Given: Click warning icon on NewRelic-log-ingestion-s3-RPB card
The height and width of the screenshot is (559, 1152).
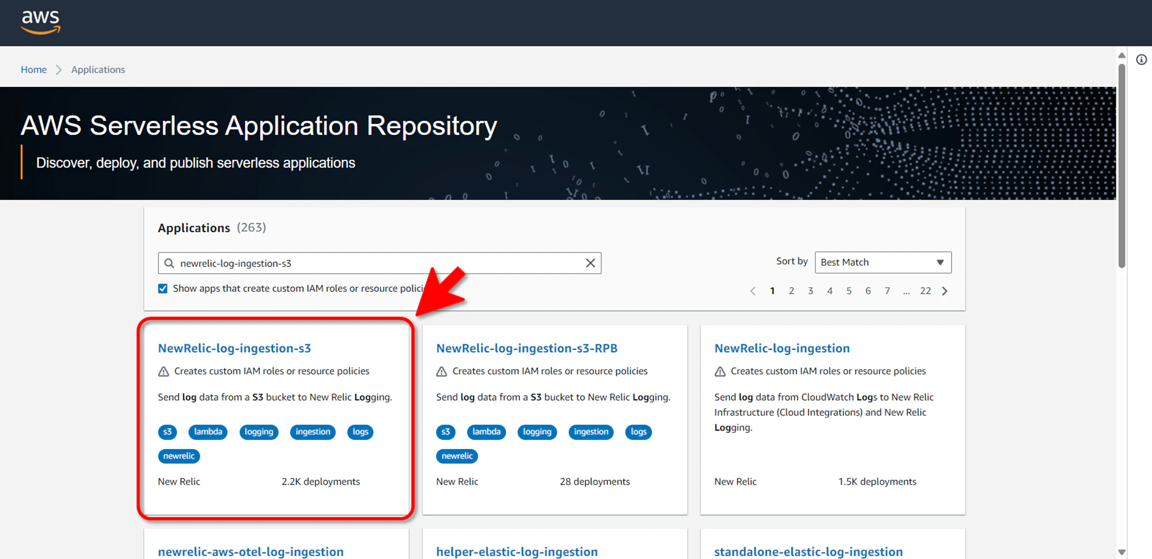Looking at the screenshot, I should (x=442, y=371).
